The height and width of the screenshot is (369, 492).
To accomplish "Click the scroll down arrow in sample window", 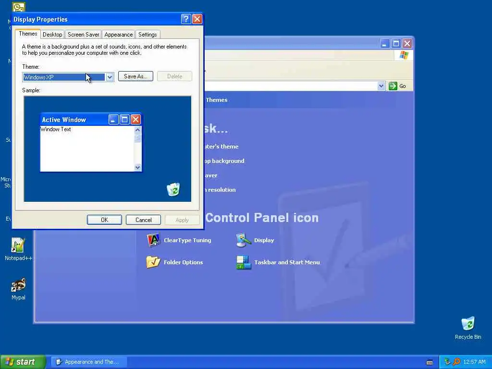I will click(137, 167).
